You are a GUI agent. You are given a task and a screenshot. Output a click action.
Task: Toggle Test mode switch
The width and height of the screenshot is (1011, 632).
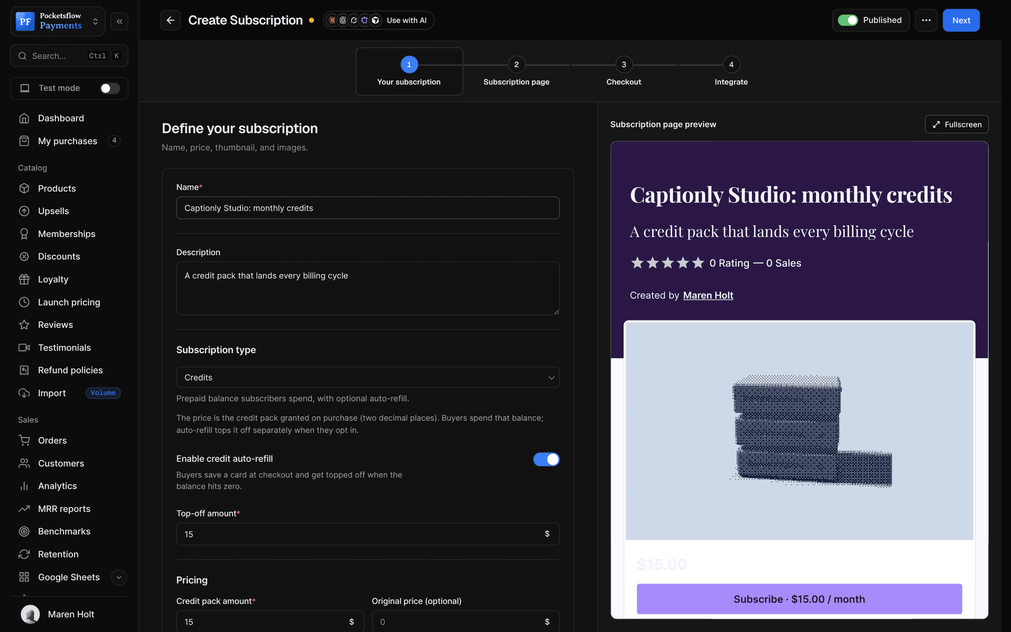[110, 88]
